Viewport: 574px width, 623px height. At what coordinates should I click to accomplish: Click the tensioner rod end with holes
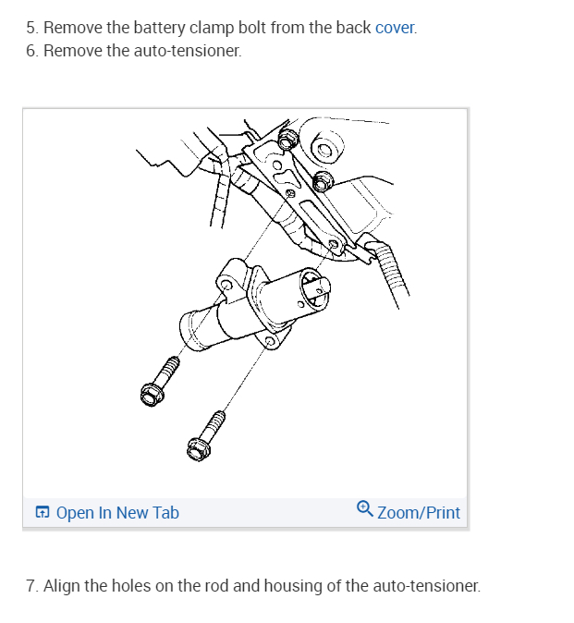point(315,288)
